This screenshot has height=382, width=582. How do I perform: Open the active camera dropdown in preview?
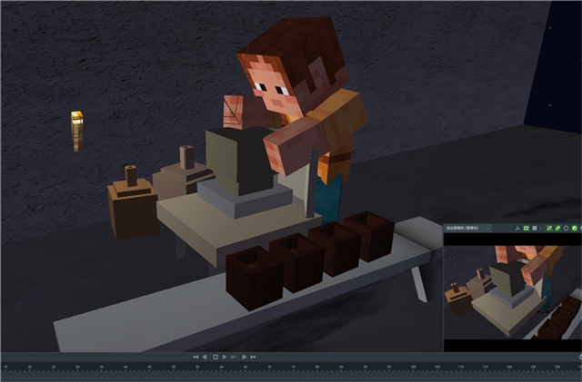[x=467, y=229]
